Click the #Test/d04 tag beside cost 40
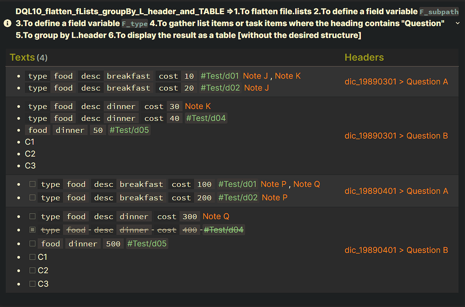 (x=206, y=118)
